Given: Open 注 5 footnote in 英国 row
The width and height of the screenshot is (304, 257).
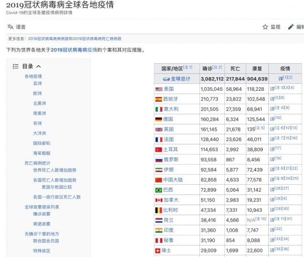Looking at the screenshot, I should [x=260, y=128].
